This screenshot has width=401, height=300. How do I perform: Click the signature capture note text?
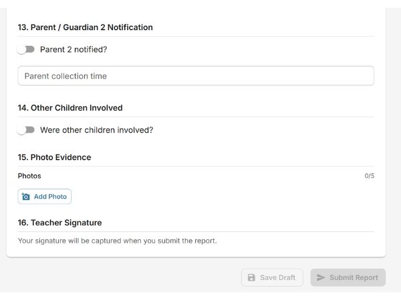117,241
